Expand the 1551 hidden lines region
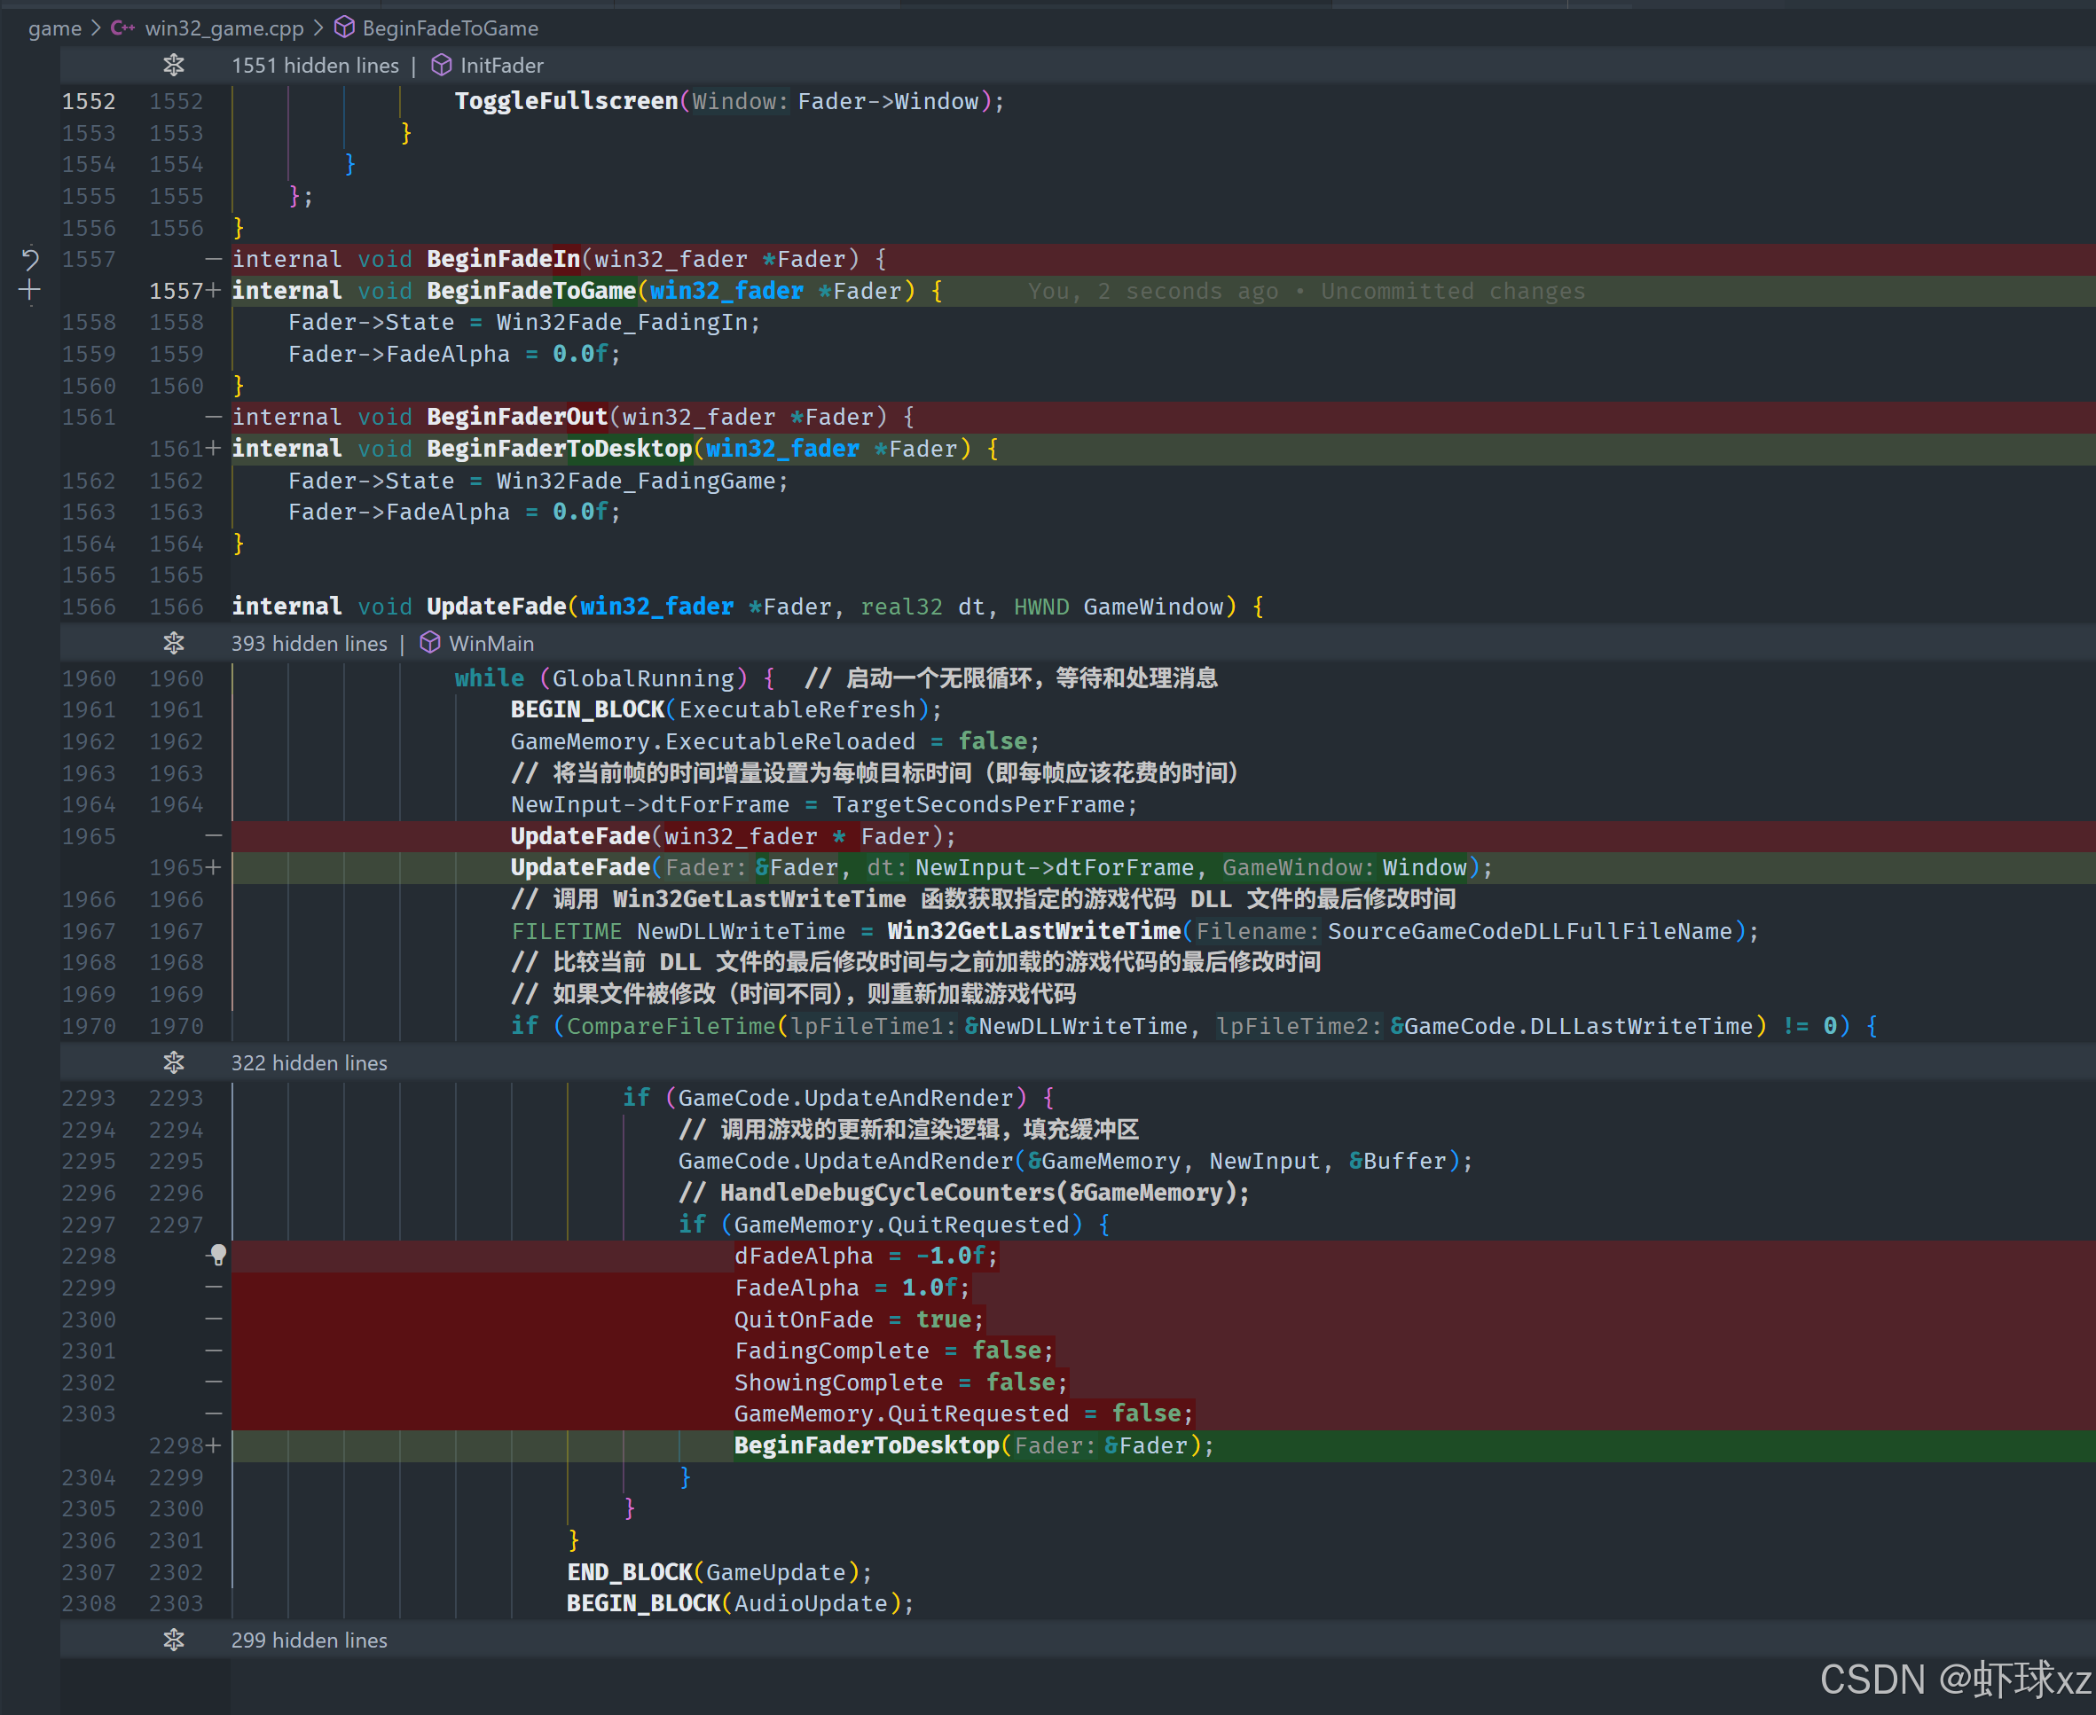Screen dimensions: 2096x1715 click(x=174, y=66)
